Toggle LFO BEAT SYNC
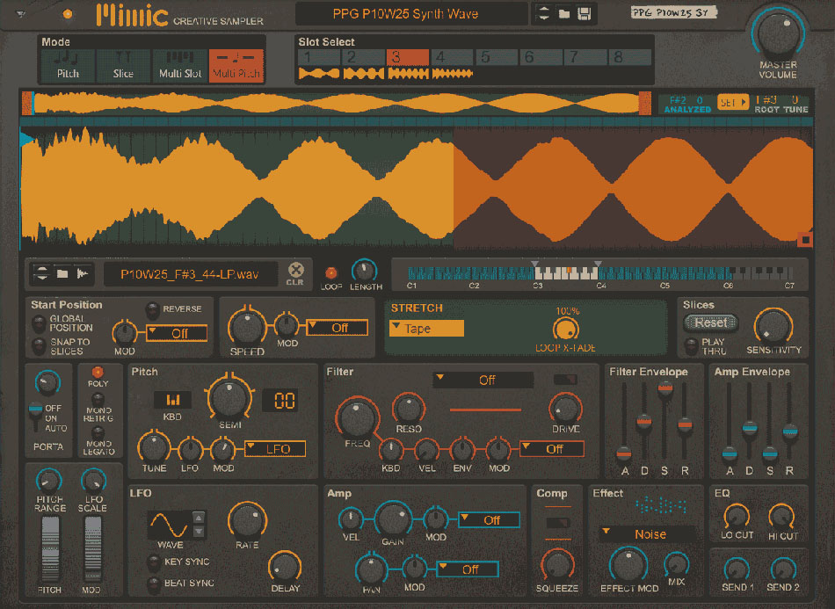The width and height of the screenshot is (835, 609). tap(153, 584)
